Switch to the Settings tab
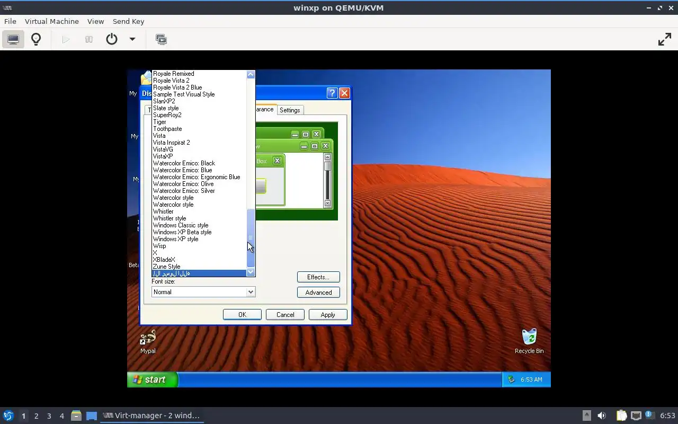The image size is (678, 424). [290, 110]
